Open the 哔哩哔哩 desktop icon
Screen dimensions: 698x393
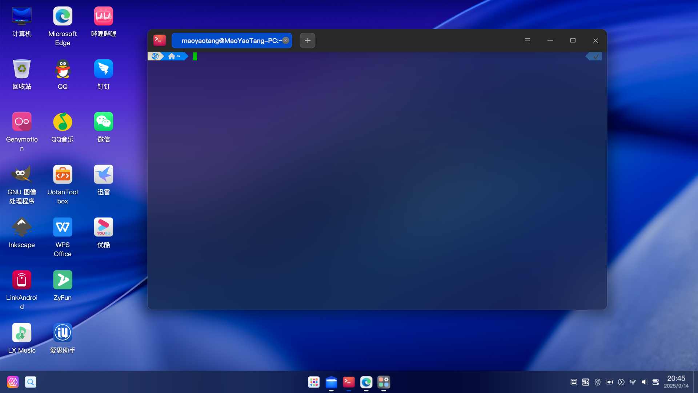point(104,22)
